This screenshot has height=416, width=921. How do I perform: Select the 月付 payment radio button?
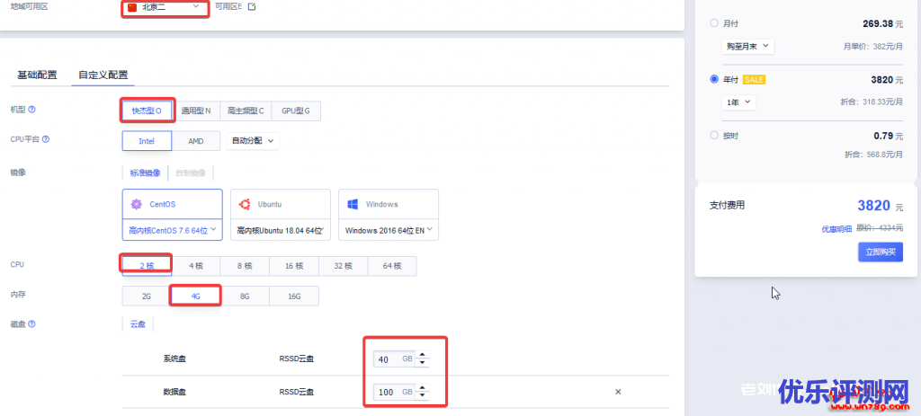(714, 23)
